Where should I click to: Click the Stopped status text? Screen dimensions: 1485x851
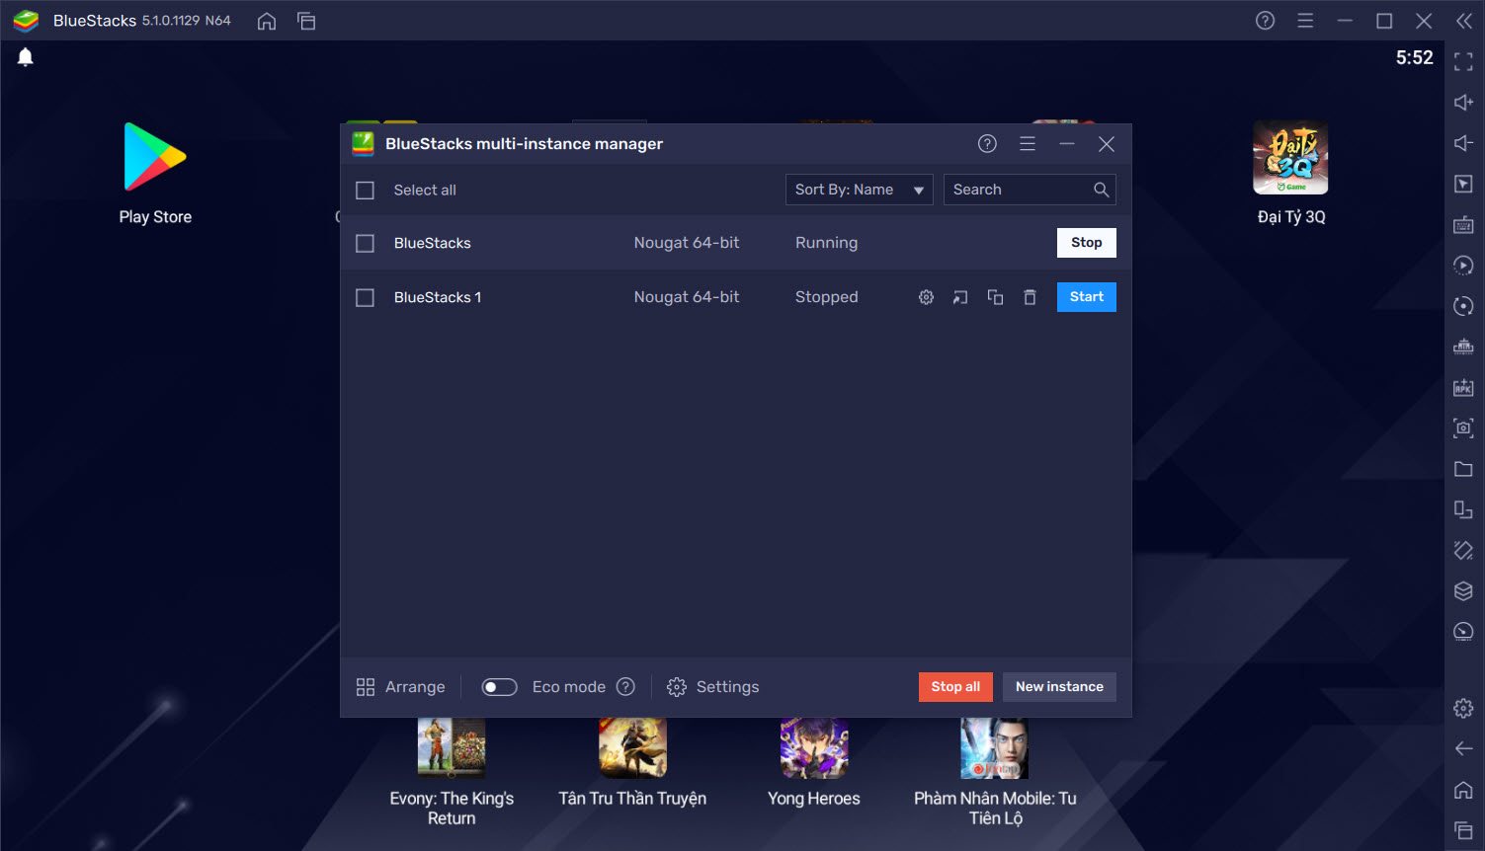pos(826,297)
